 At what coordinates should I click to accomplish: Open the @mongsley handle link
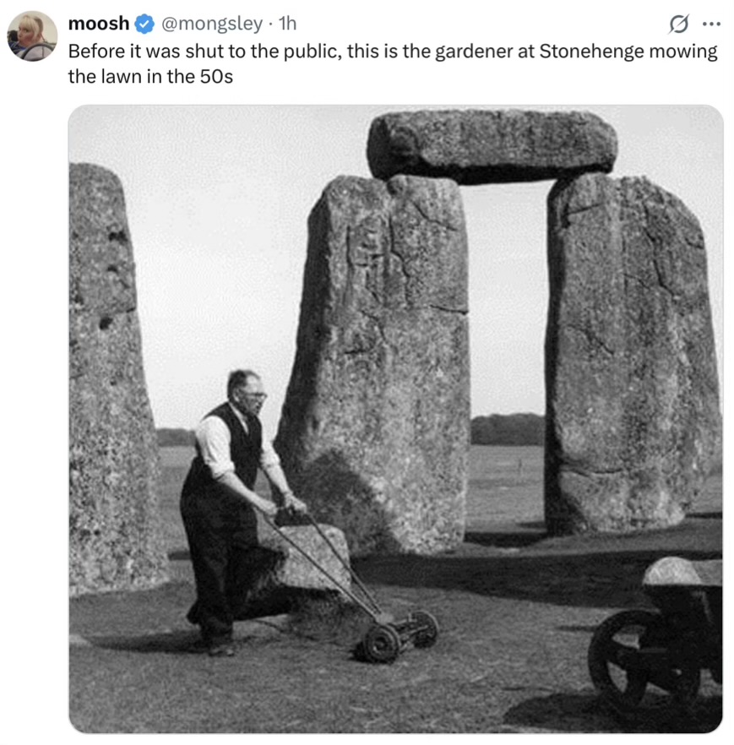point(212,24)
